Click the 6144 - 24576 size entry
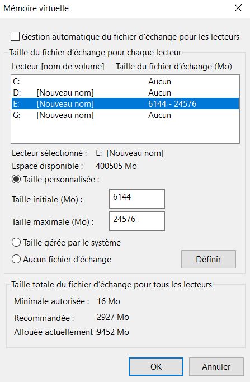Viewport: 250px width, 382px height. click(x=172, y=104)
